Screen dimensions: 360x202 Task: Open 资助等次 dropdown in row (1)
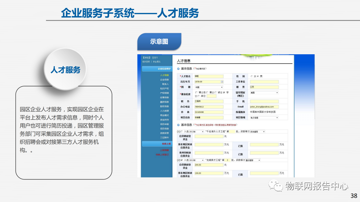tap(257, 132)
